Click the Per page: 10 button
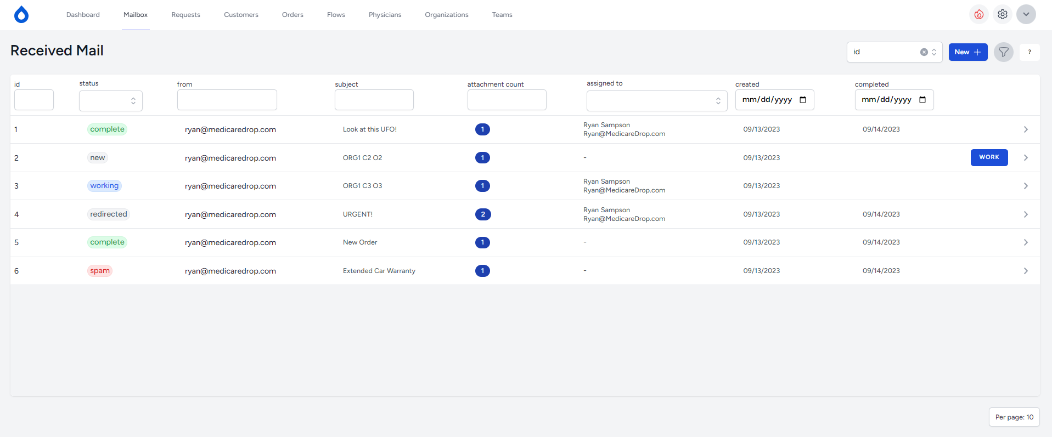 (x=1014, y=417)
